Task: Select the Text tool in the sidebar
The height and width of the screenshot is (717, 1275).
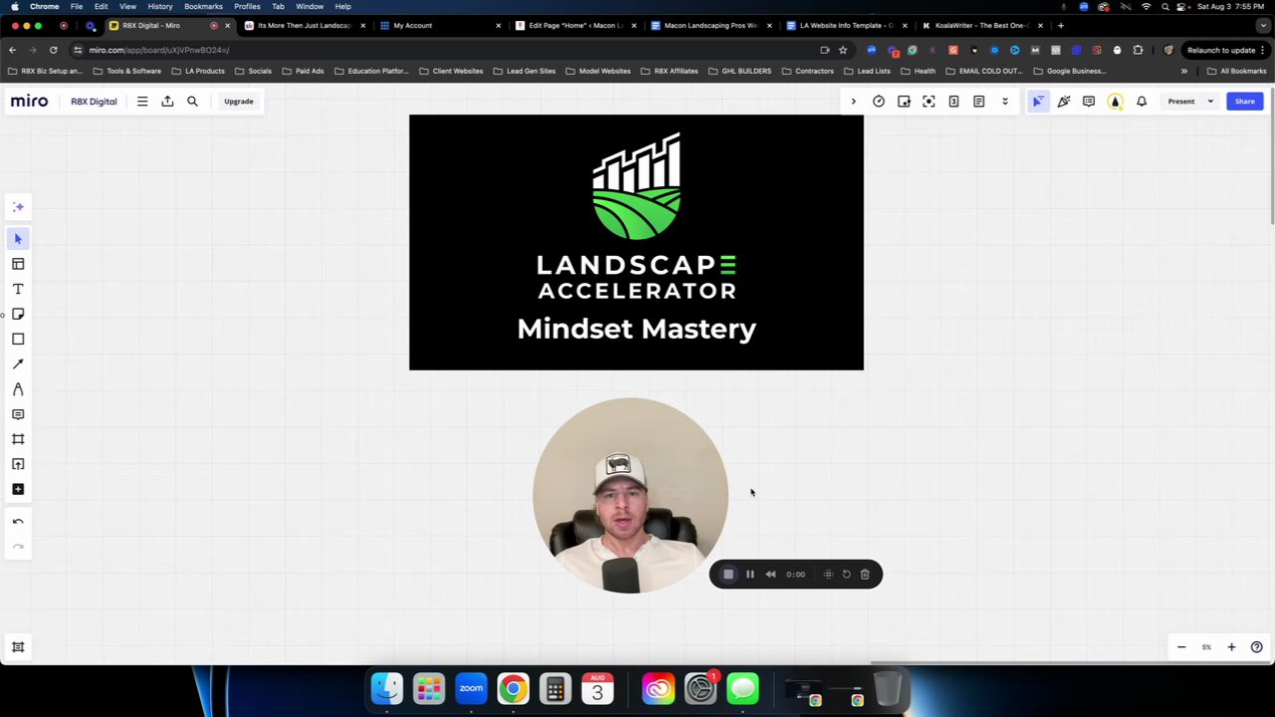Action: 17,289
